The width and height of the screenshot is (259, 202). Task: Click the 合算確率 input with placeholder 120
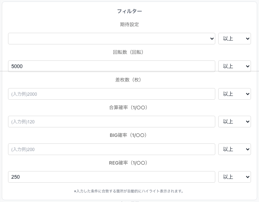pyautogui.click(x=111, y=122)
